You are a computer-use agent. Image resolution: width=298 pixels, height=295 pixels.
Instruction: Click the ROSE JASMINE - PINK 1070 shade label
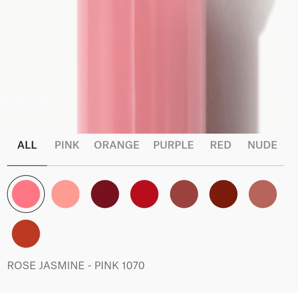76,265
